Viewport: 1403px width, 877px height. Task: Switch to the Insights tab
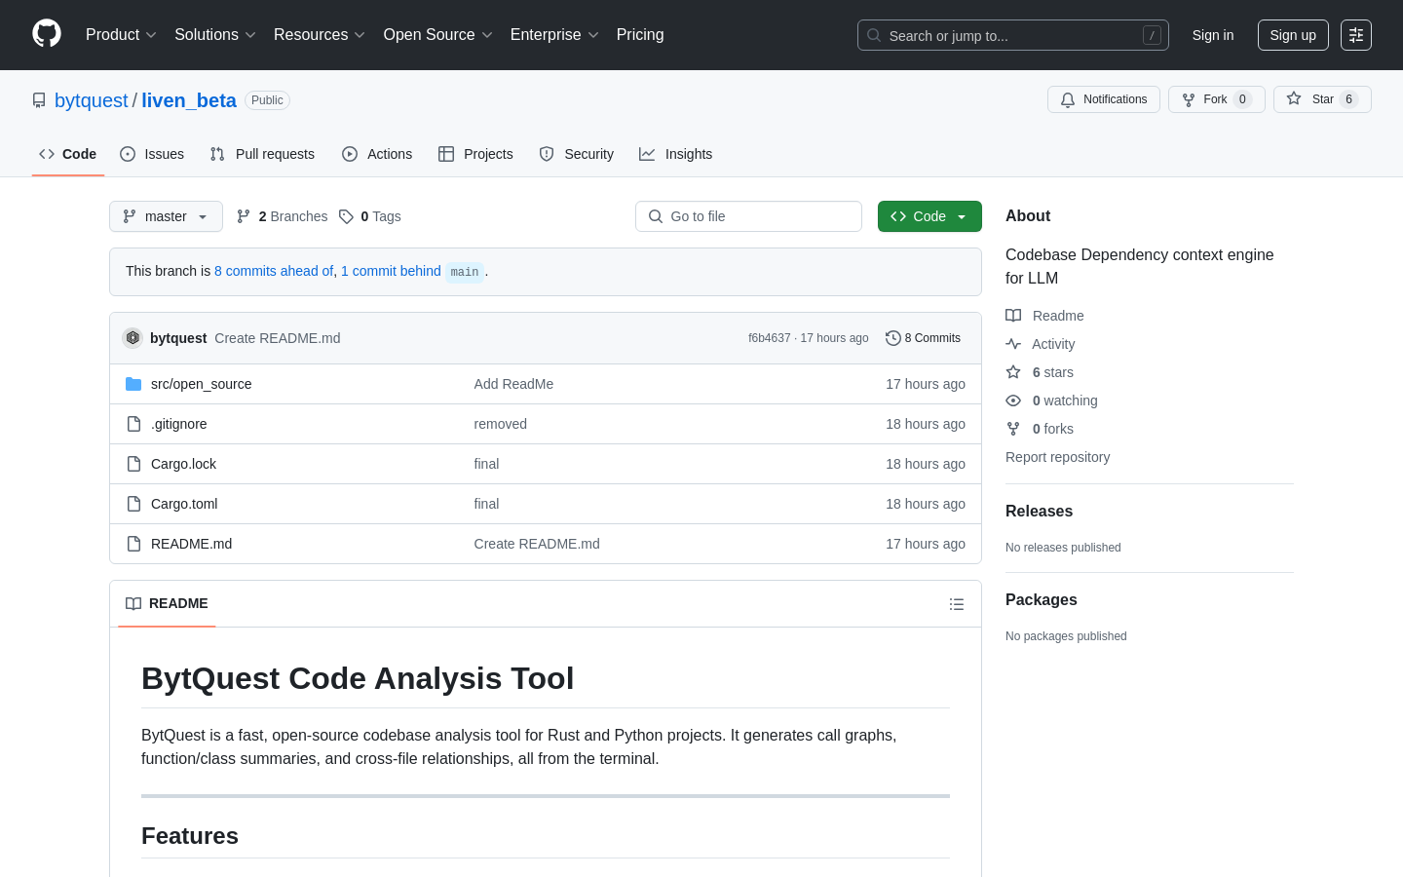[x=676, y=154]
